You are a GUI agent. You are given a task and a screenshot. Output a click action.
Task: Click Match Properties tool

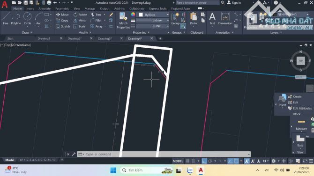pyautogui.click(x=123, y=21)
